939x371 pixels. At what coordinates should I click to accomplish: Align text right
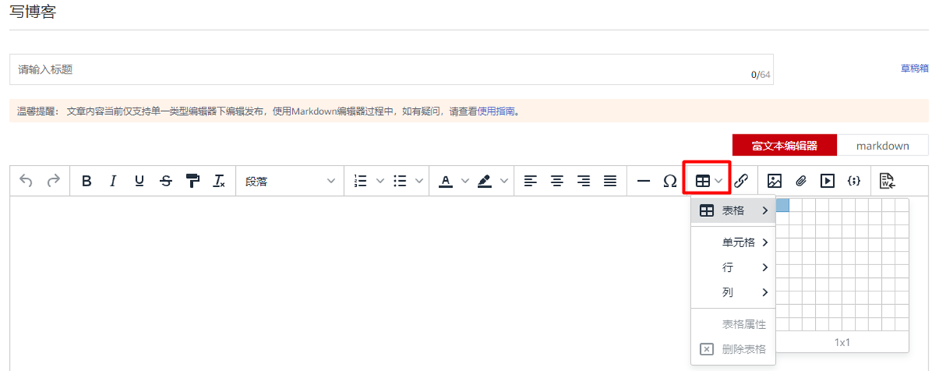click(584, 181)
